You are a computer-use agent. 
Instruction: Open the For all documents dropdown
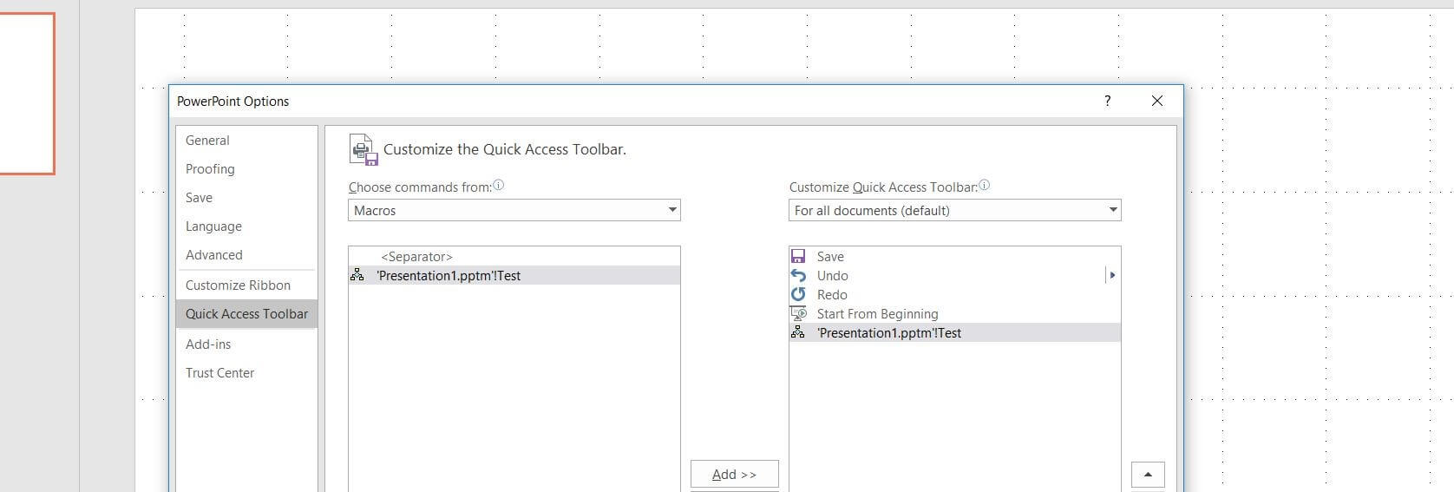point(954,210)
